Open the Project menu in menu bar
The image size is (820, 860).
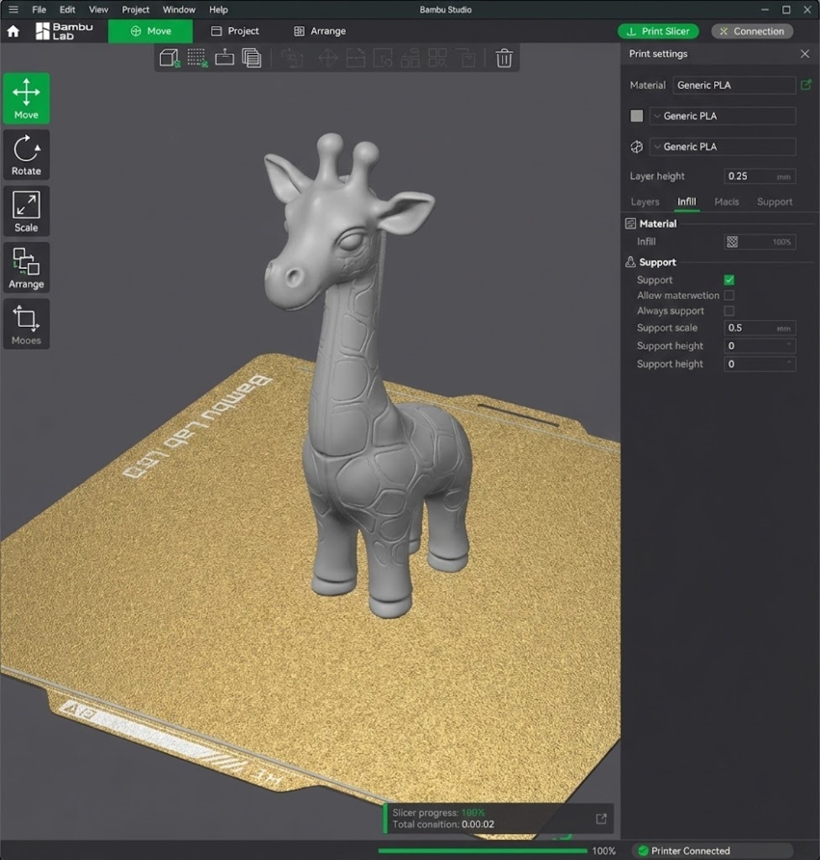tap(135, 9)
